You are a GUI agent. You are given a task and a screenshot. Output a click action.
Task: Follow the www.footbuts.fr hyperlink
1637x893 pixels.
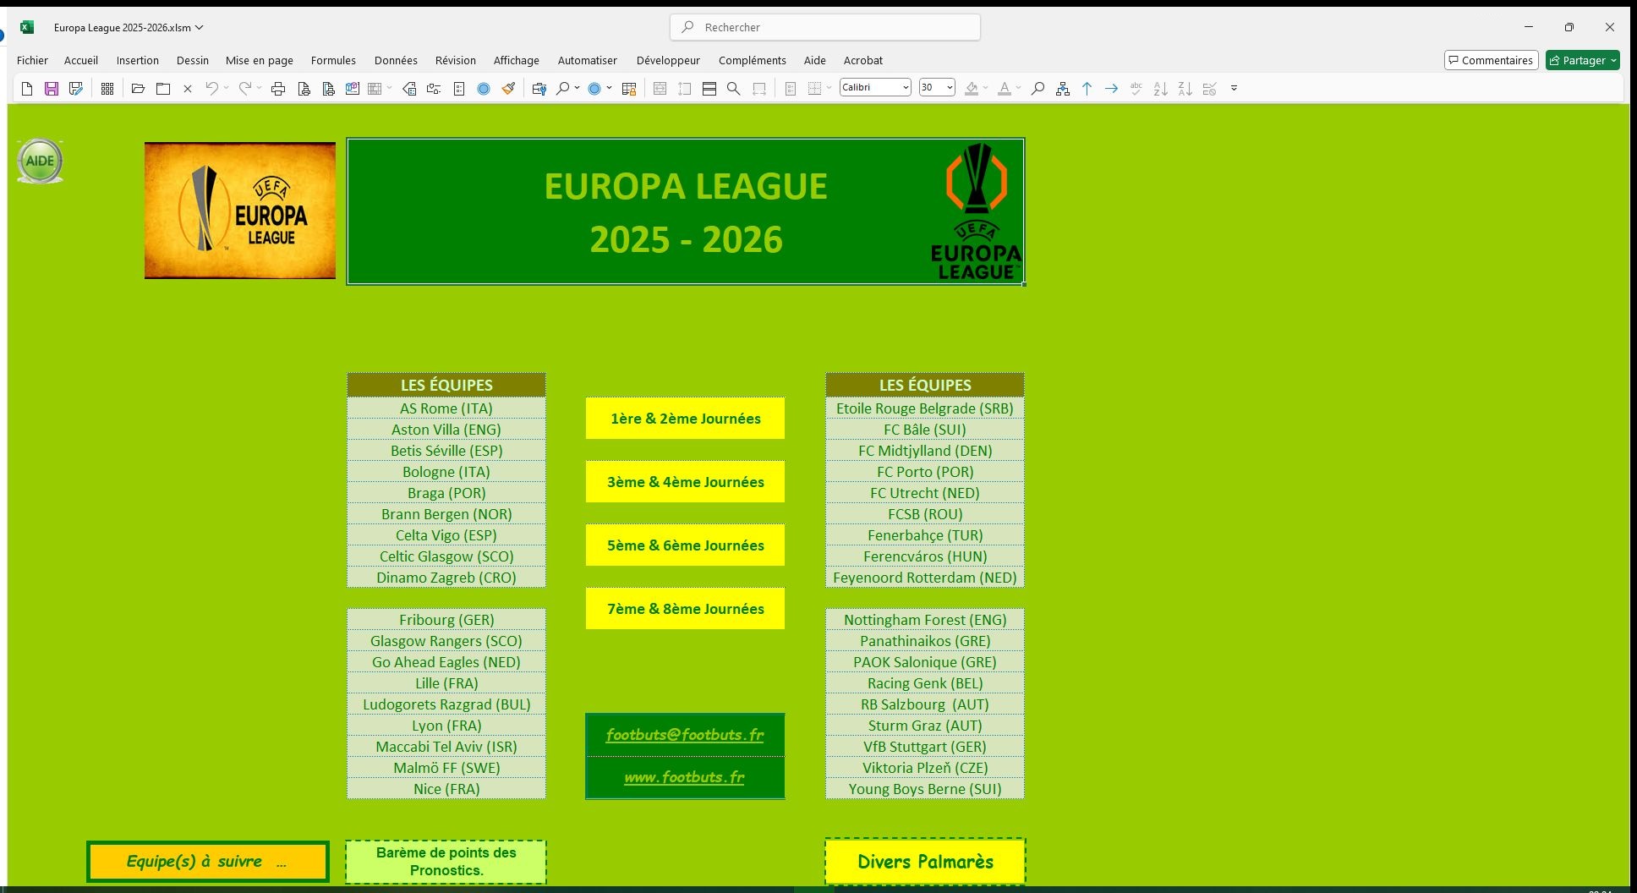[684, 777]
